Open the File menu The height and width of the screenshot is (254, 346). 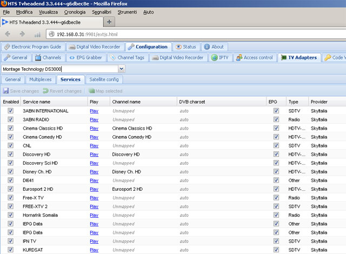pyautogui.click(x=6, y=12)
